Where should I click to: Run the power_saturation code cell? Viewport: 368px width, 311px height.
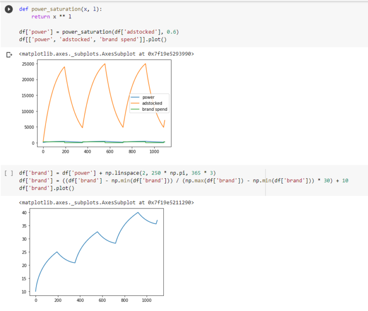(8, 10)
